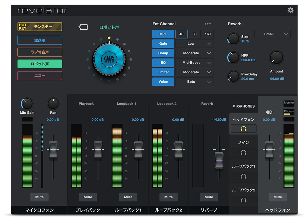Screen dimensions: 308x220
Task: Open the EQ Mid-Boost dropdown
Action: [194, 63]
